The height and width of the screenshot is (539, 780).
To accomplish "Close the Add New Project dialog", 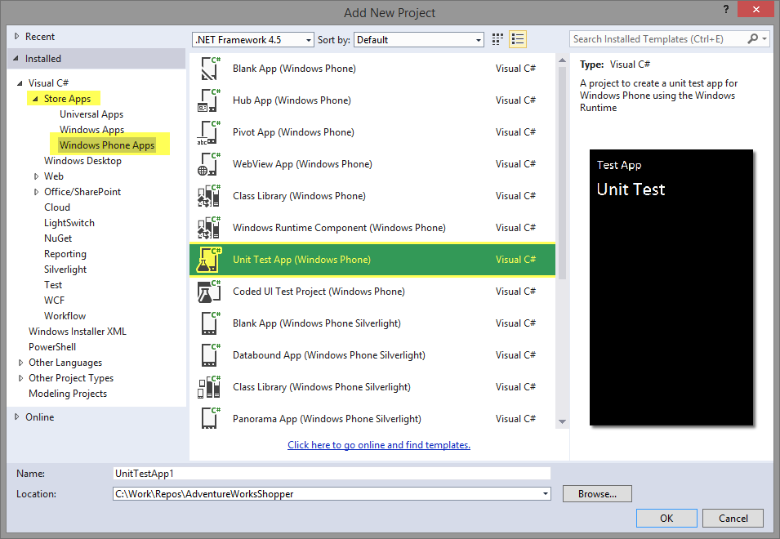I will click(755, 10).
